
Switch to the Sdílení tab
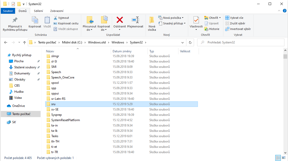click(x=38, y=11)
